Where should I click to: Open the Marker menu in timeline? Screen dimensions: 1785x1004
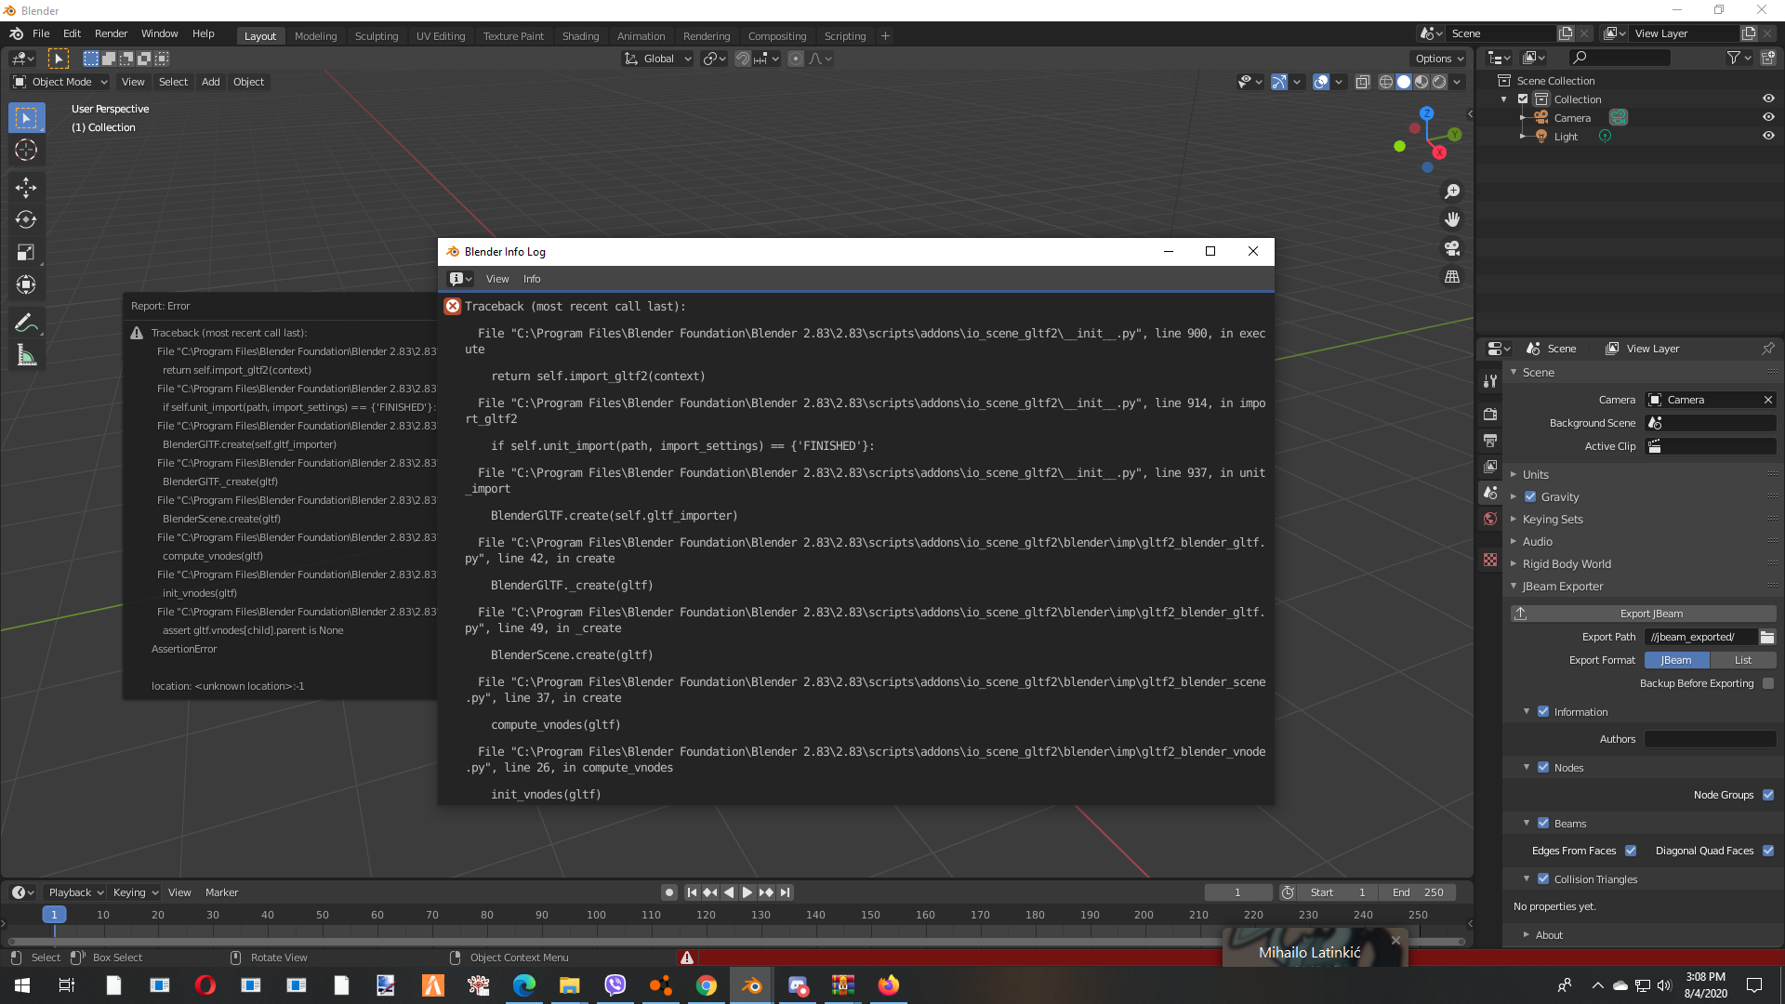click(221, 892)
